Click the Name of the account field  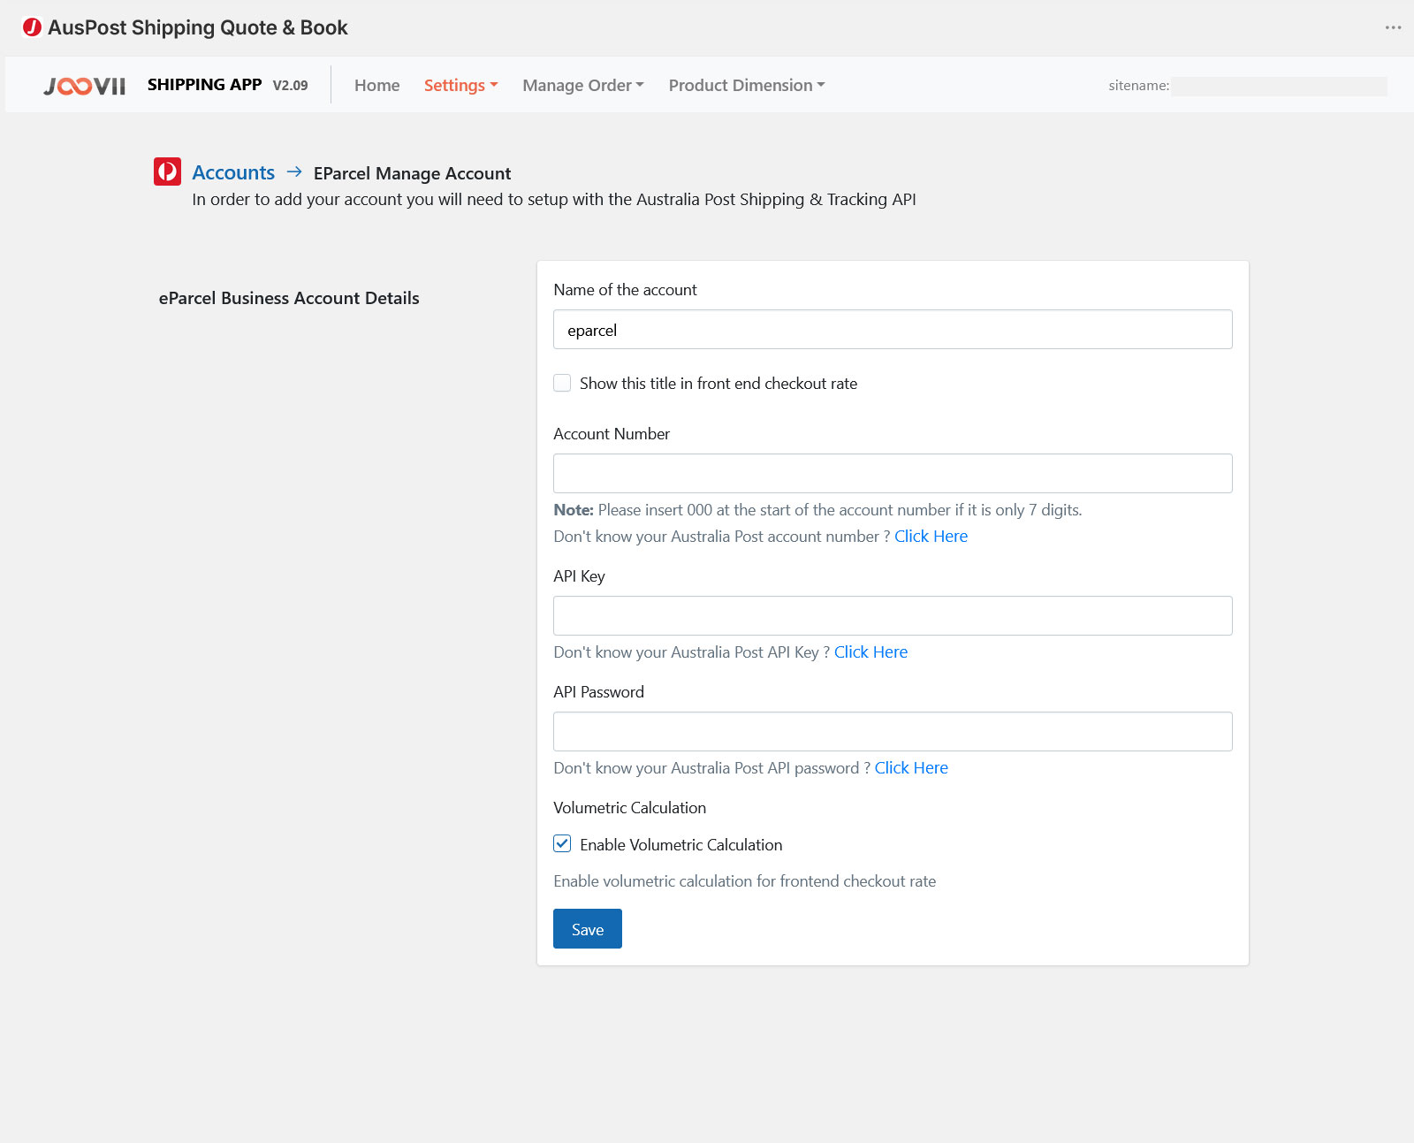(x=893, y=330)
